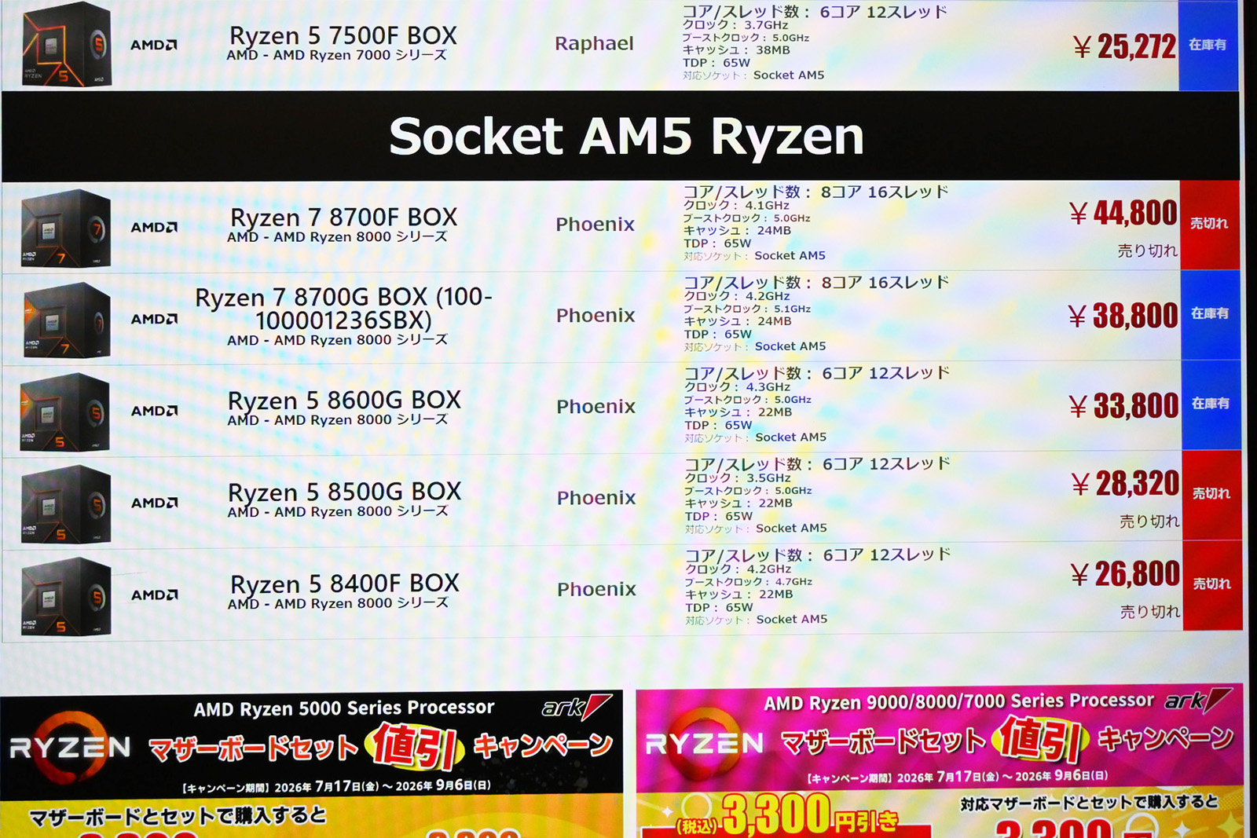Click the AMD logo in Ryzen 7 8700F row

[x=154, y=227]
